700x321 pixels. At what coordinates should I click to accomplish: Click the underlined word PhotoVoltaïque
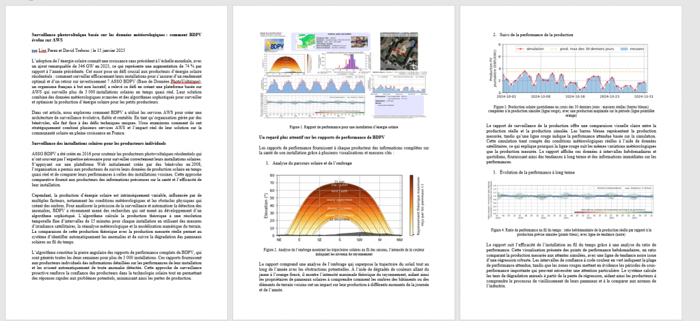[x=185, y=82]
